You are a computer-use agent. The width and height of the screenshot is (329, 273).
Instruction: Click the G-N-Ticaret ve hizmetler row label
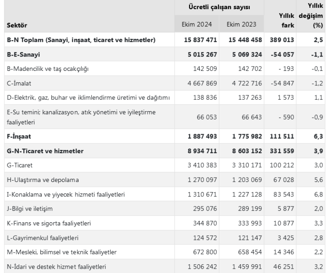coord(45,152)
